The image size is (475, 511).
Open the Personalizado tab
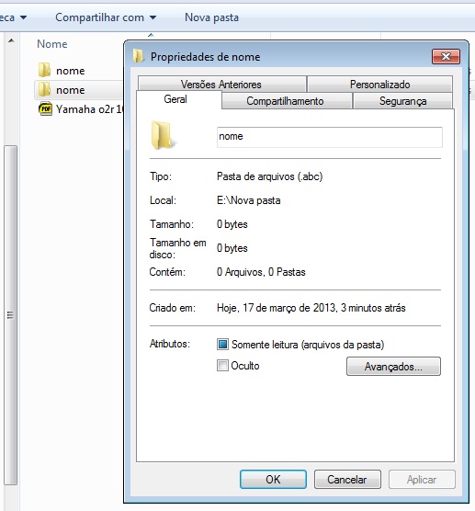coord(379,84)
